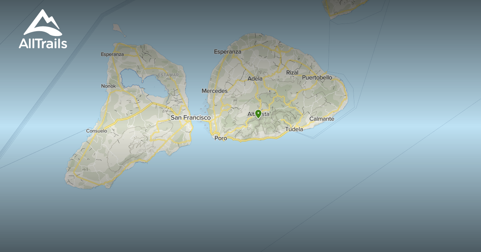This screenshot has height=252, width=481.
Task: Choose the Tudela label on the map
Action: 294,129
